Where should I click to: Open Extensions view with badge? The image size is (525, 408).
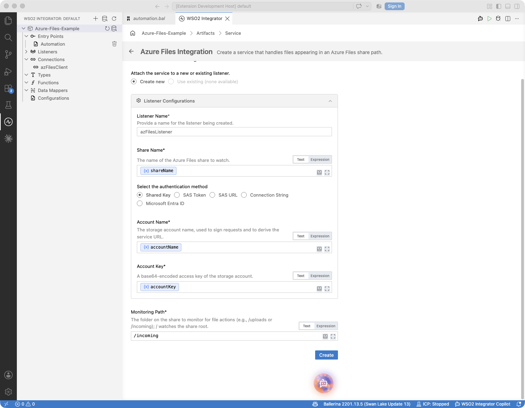pyautogui.click(x=8, y=88)
